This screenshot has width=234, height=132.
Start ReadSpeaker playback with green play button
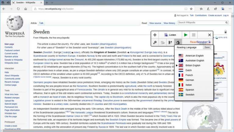186,35
